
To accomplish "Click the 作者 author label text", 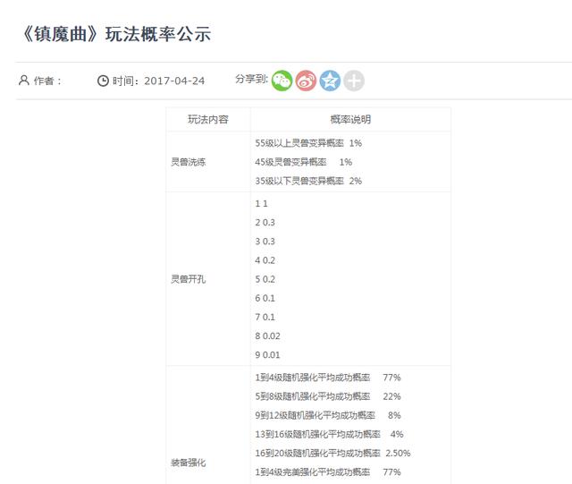I will coord(47,81).
